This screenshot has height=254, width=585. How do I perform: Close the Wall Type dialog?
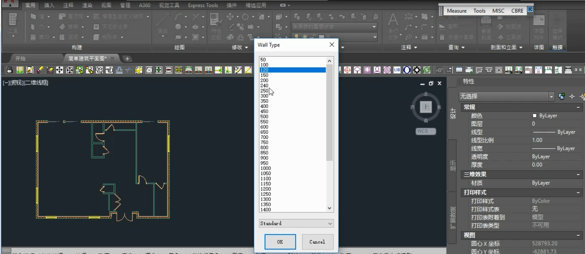[331, 45]
